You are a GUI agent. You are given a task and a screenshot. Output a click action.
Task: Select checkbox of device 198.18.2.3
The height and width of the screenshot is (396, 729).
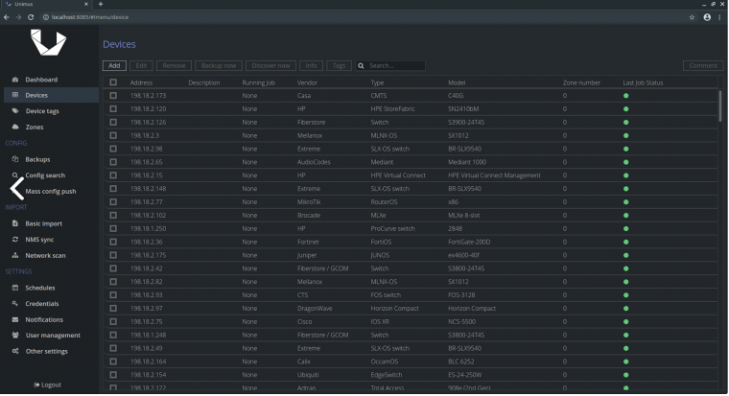(x=113, y=135)
